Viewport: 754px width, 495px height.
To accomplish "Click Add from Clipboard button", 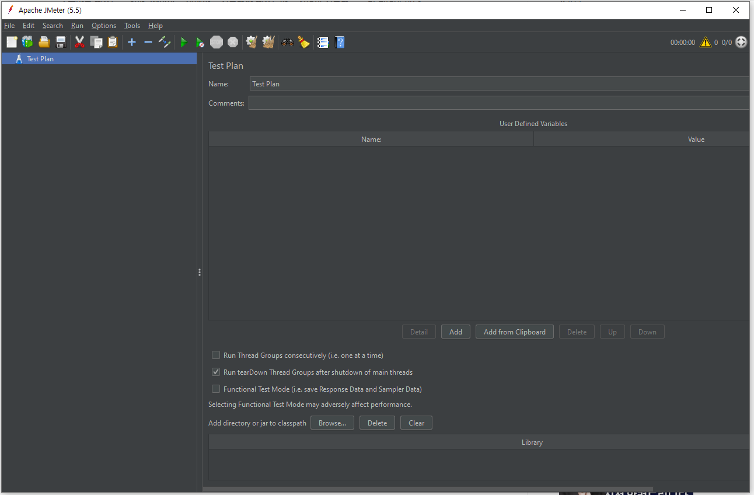I will [515, 332].
